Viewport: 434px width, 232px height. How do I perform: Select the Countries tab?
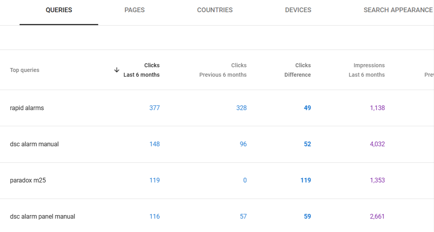coord(215,10)
